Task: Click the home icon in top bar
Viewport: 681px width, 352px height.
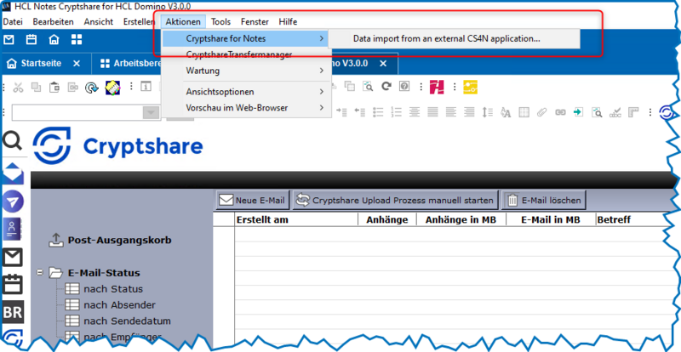Action: point(54,39)
